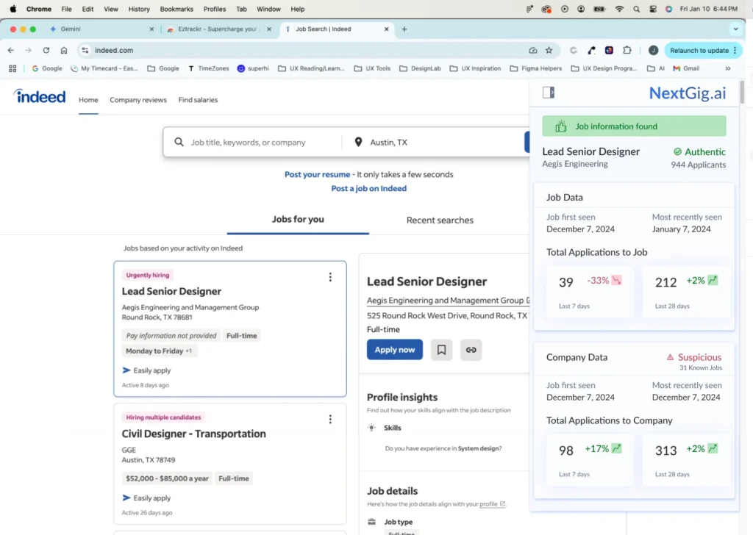Open the macOS Spotlight search icon

click(x=636, y=9)
